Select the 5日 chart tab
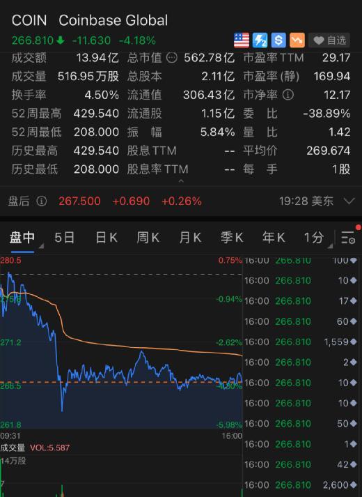The height and width of the screenshot is (497, 362). coord(65,238)
